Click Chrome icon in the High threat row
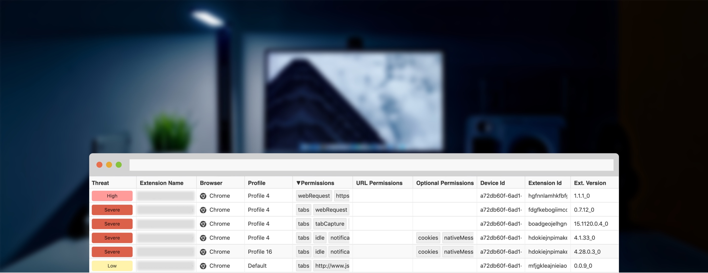The width and height of the screenshot is (708, 273). click(x=203, y=196)
